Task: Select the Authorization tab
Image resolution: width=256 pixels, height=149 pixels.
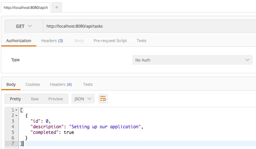Action: [x=19, y=41]
